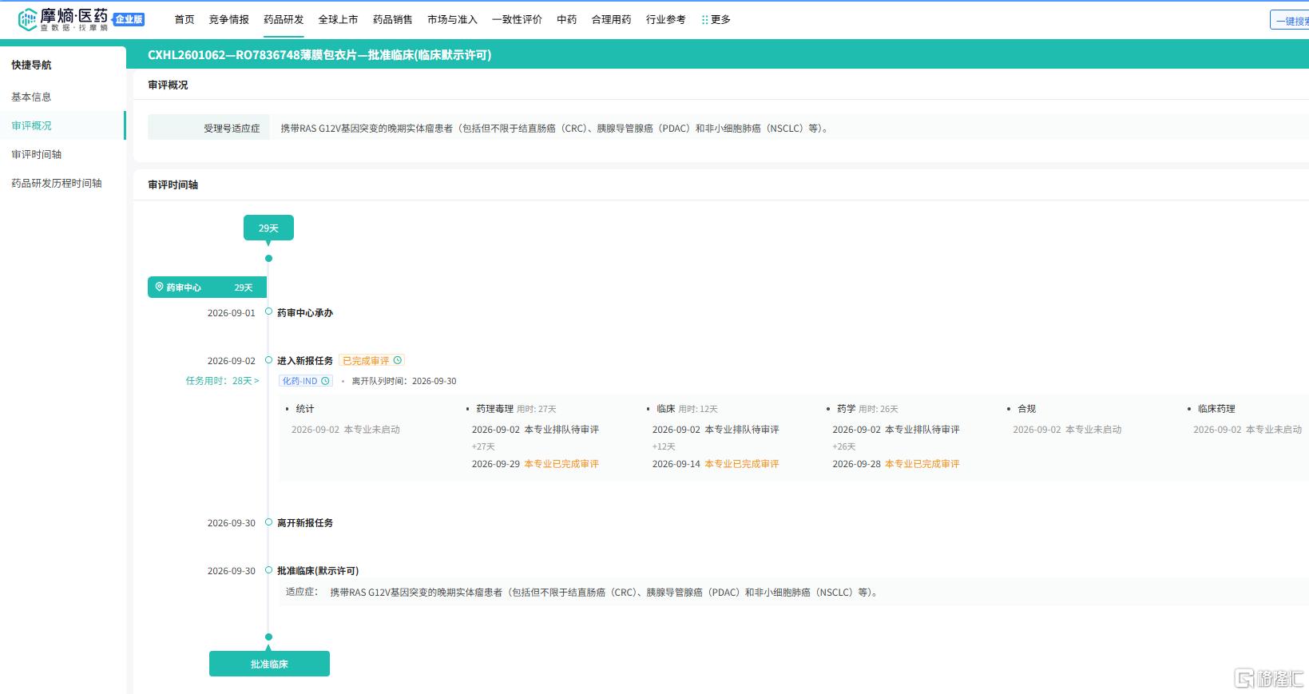
Task: Jump to 基本信息 in quick navigation
Action: point(31,97)
